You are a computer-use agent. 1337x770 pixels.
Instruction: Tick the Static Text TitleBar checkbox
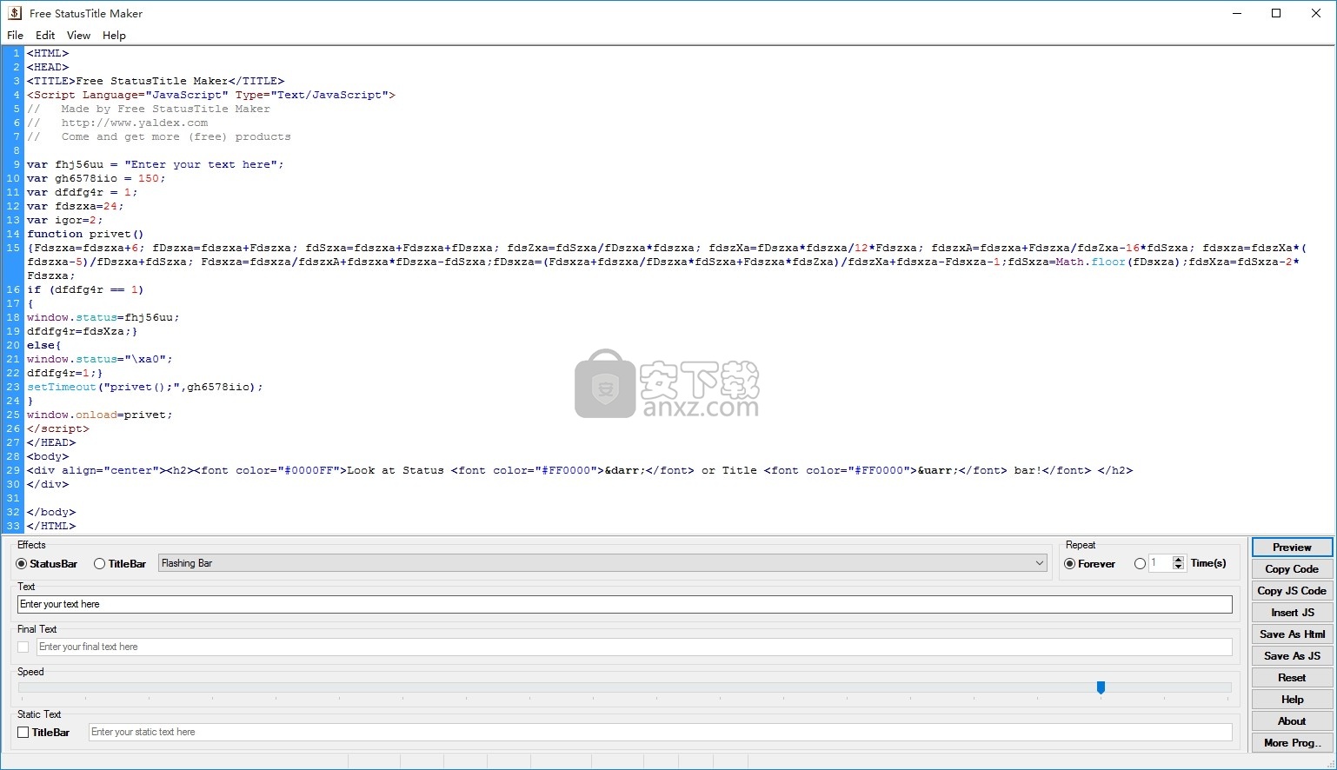click(x=23, y=733)
